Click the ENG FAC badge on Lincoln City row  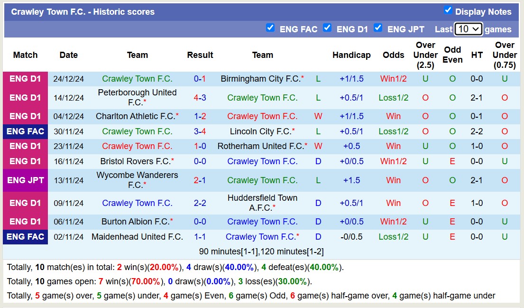pyautogui.click(x=25, y=131)
